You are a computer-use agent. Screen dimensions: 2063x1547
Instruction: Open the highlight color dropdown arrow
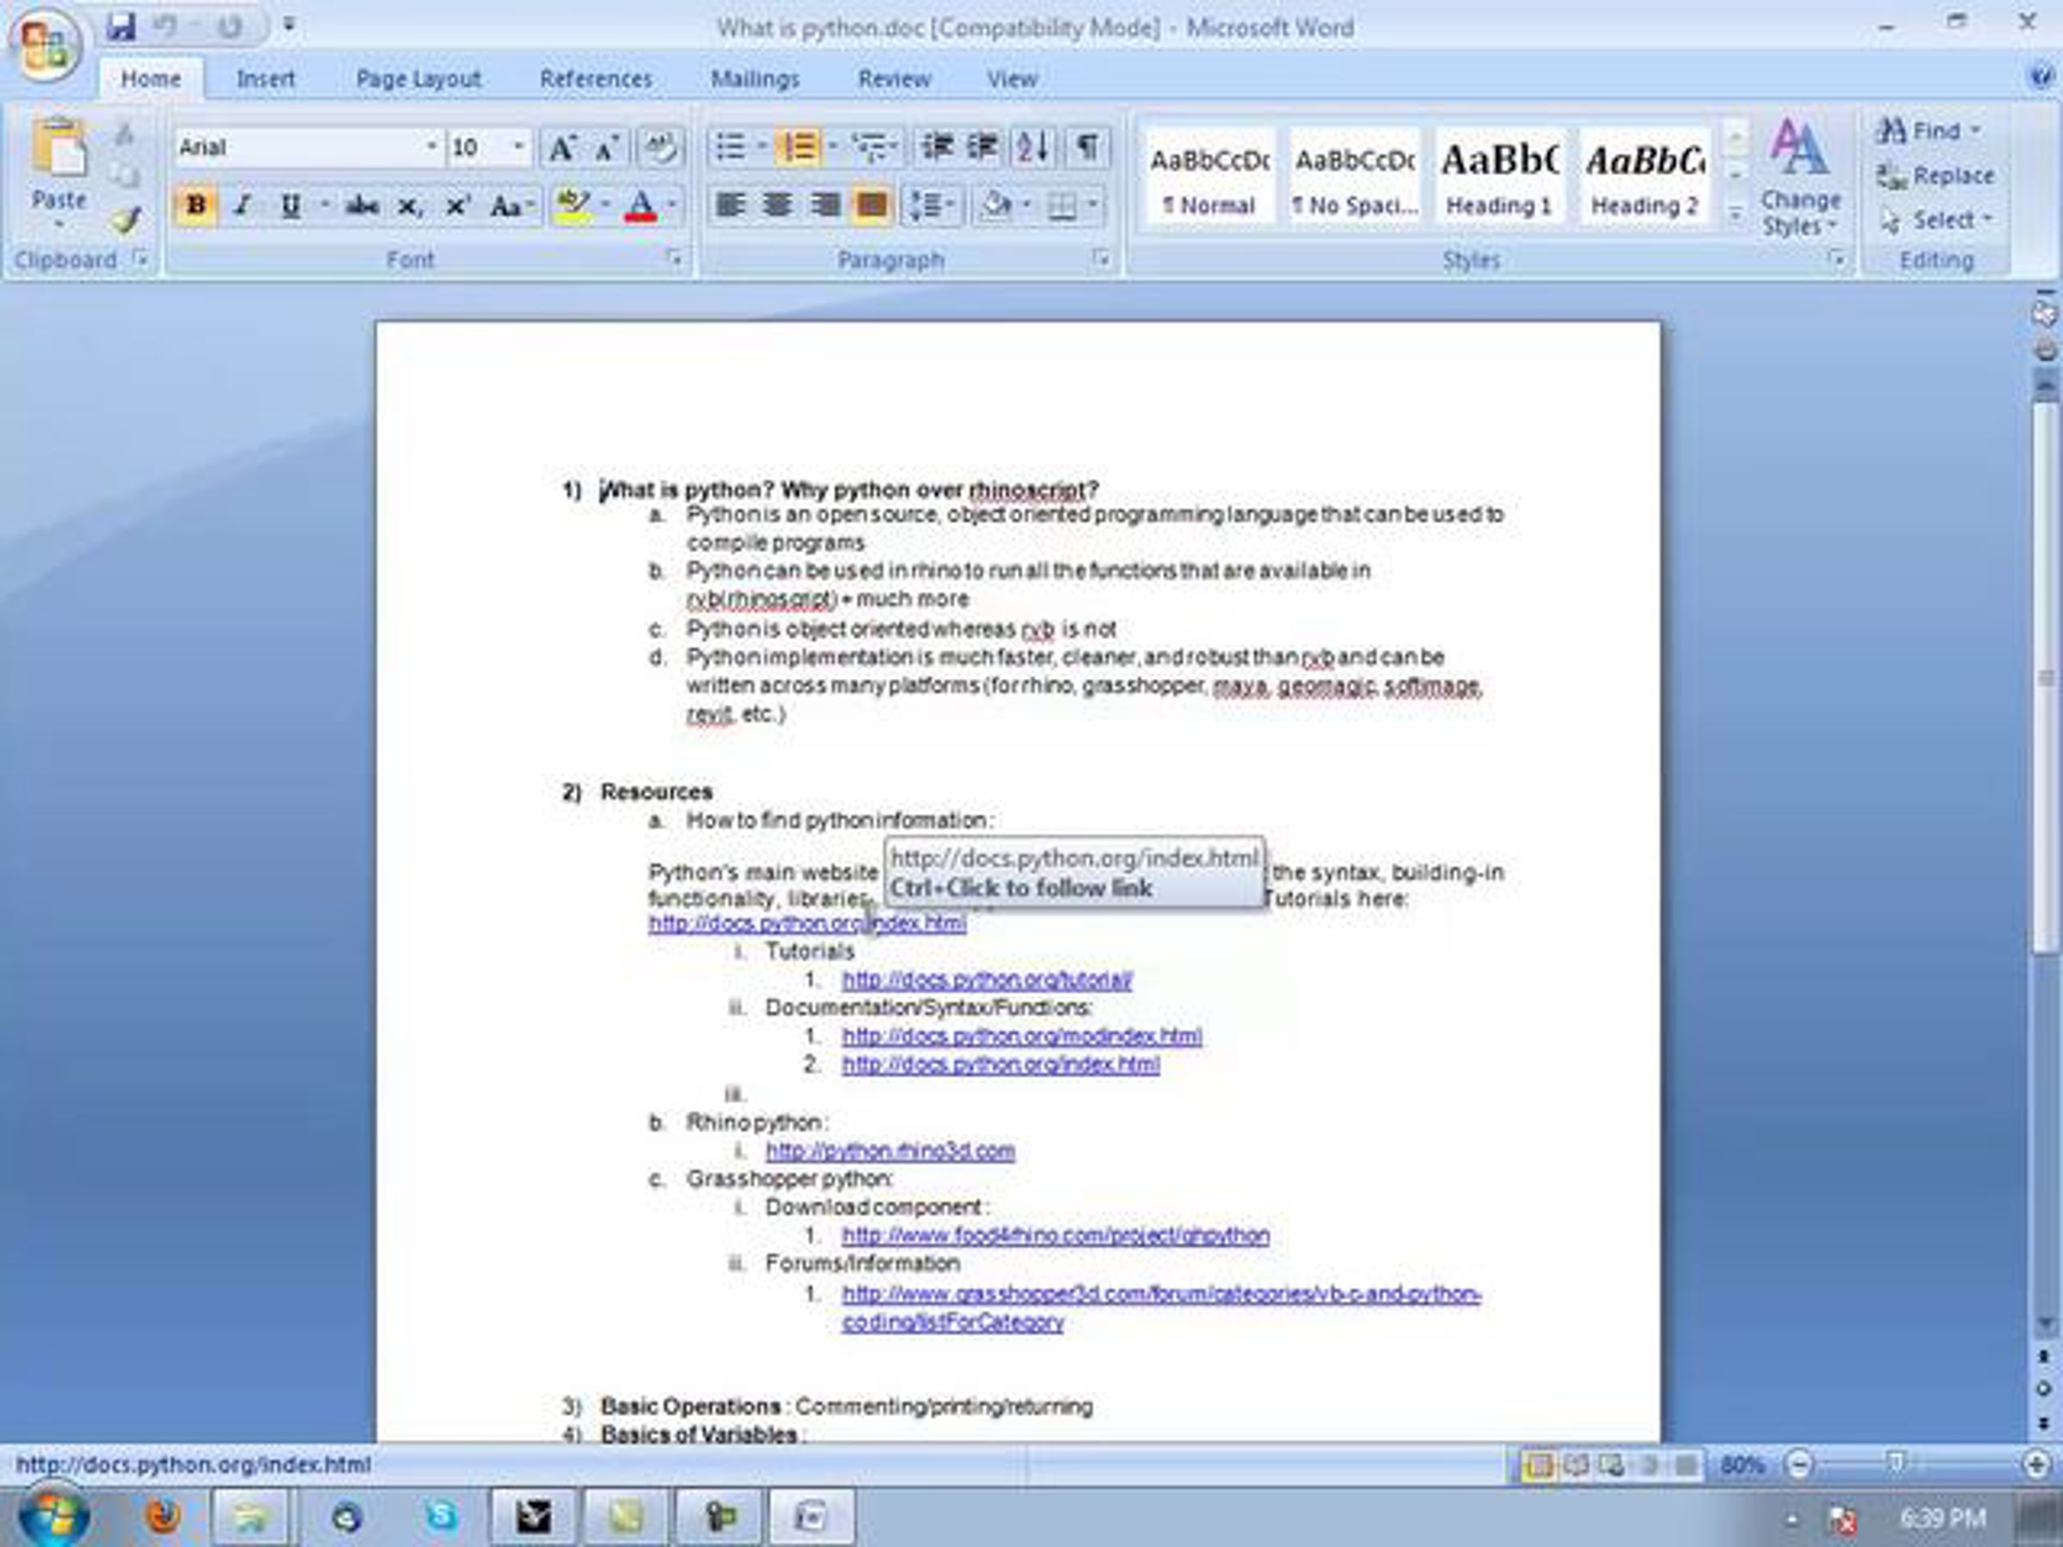[605, 205]
